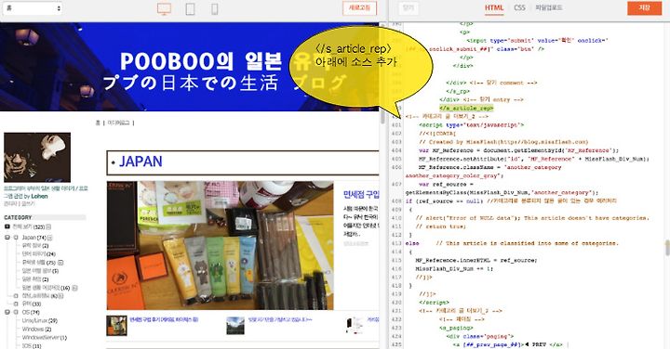Select the HTML tab
Viewport: 670px width, 349px height.
pyautogui.click(x=494, y=7)
